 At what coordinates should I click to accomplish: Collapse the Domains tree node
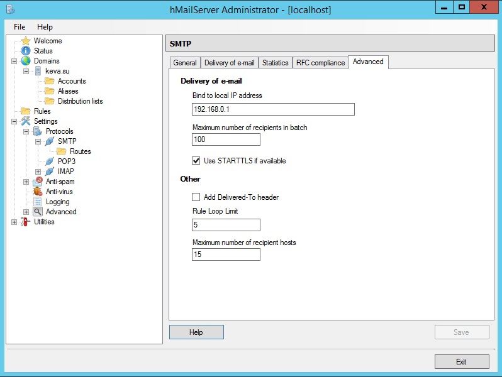point(14,61)
